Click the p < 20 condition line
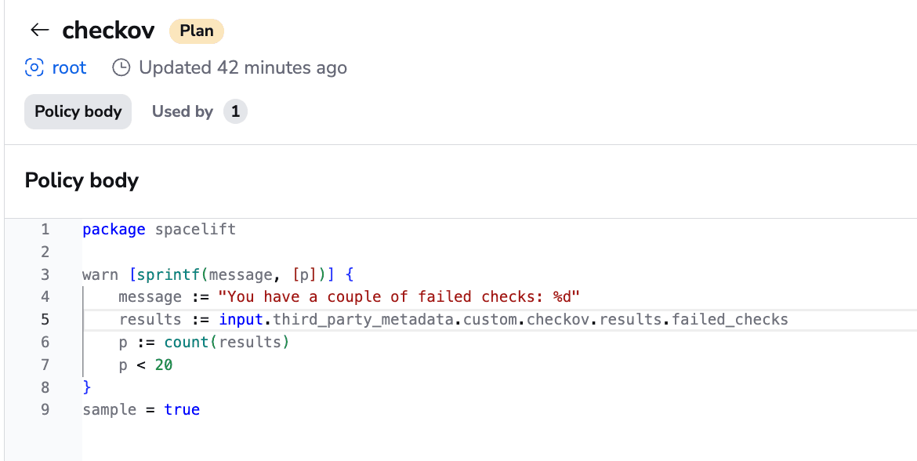Image resolution: width=917 pixels, height=461 pixels. [x=146, y=365]
